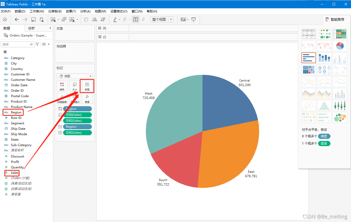Toggle mark labels with the T toolbar button
Screen dimensions: 351x222
coord(136,19)
